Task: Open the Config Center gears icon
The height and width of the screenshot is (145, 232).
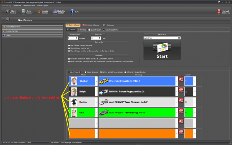Action: (x=39, y=12)
